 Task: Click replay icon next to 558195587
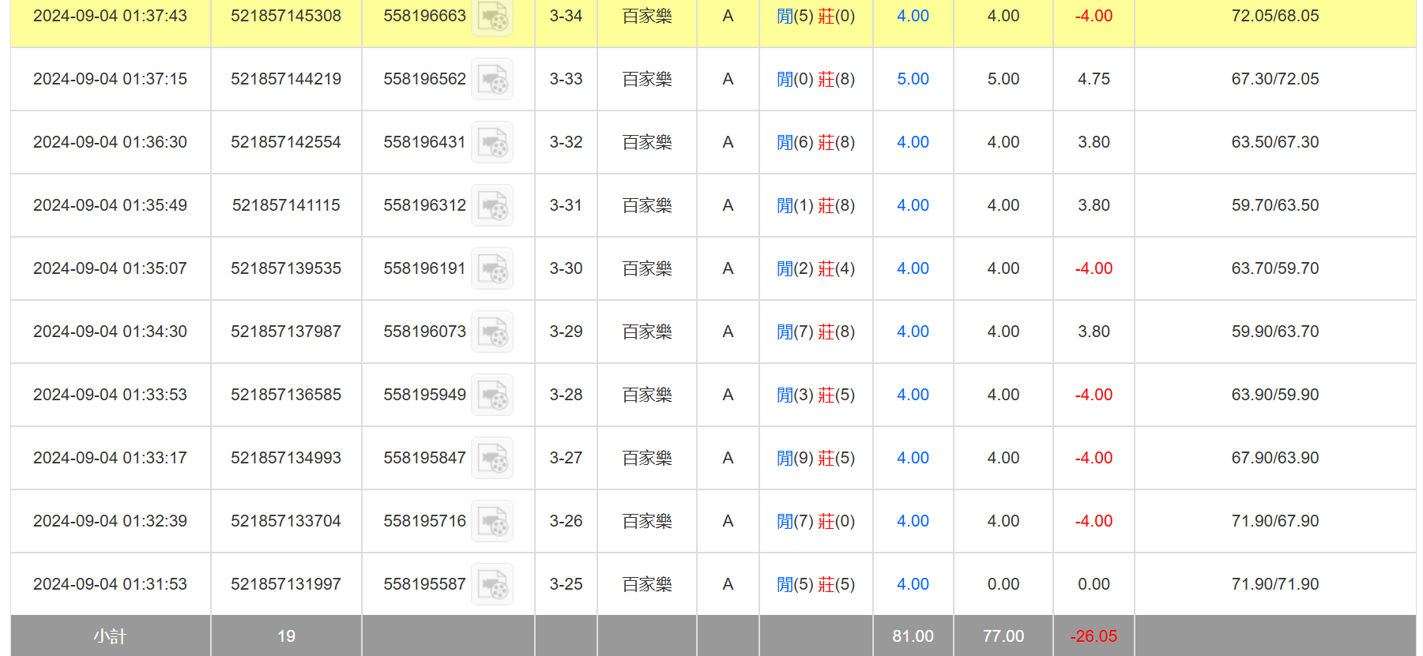coord(492,584)
